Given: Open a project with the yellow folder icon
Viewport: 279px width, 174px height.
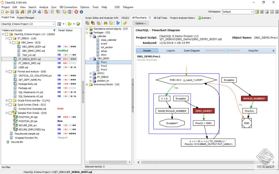Looking at the screenshot, I should tap(7, 12).
